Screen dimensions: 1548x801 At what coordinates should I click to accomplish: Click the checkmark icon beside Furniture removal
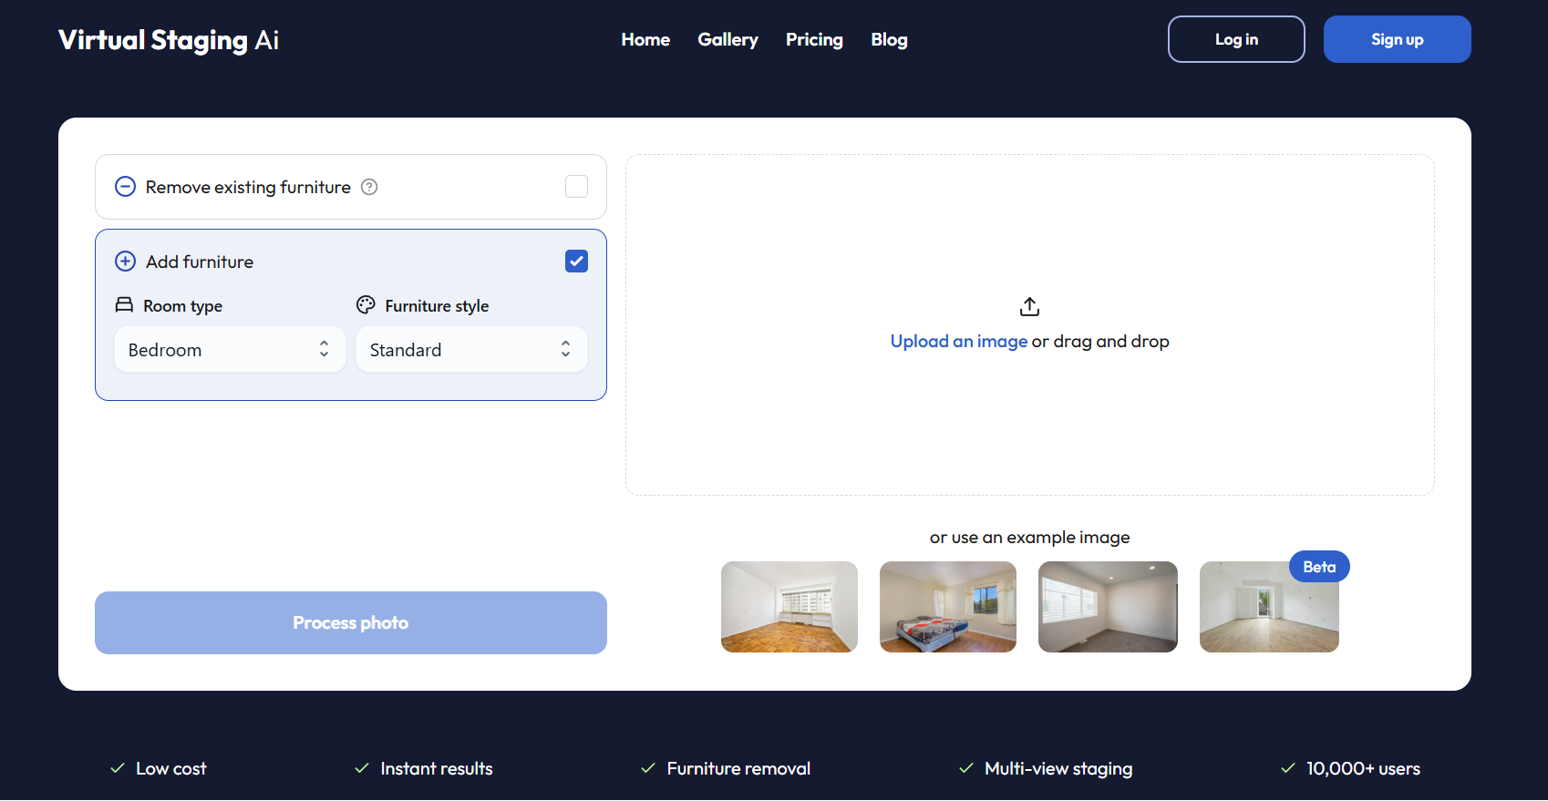(x=648, y=768)
